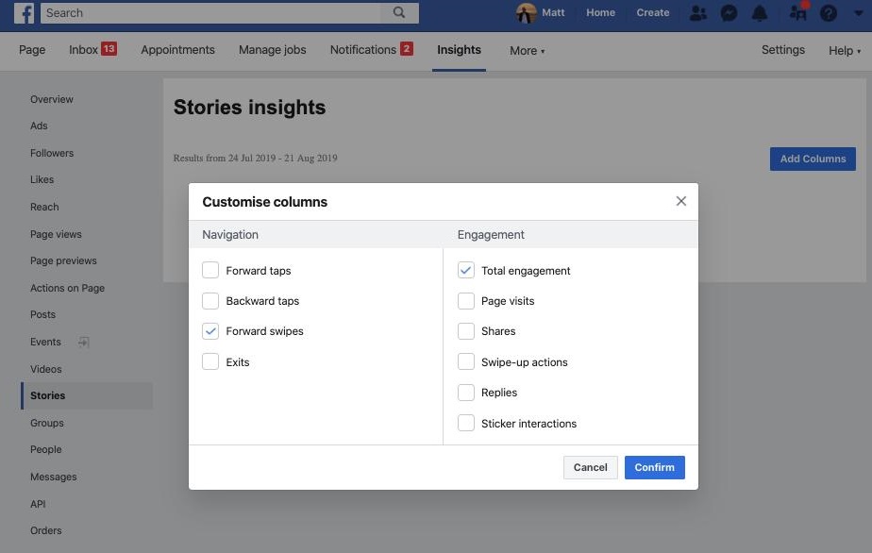Open the friend requests icon
872x553 pixels.
tap(698, 13)
